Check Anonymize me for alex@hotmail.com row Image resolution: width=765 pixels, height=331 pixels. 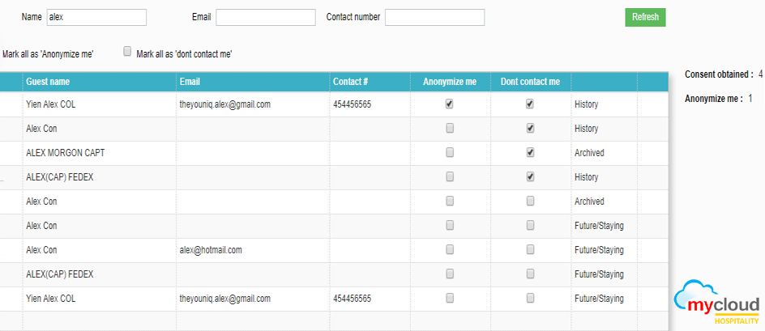450,250
